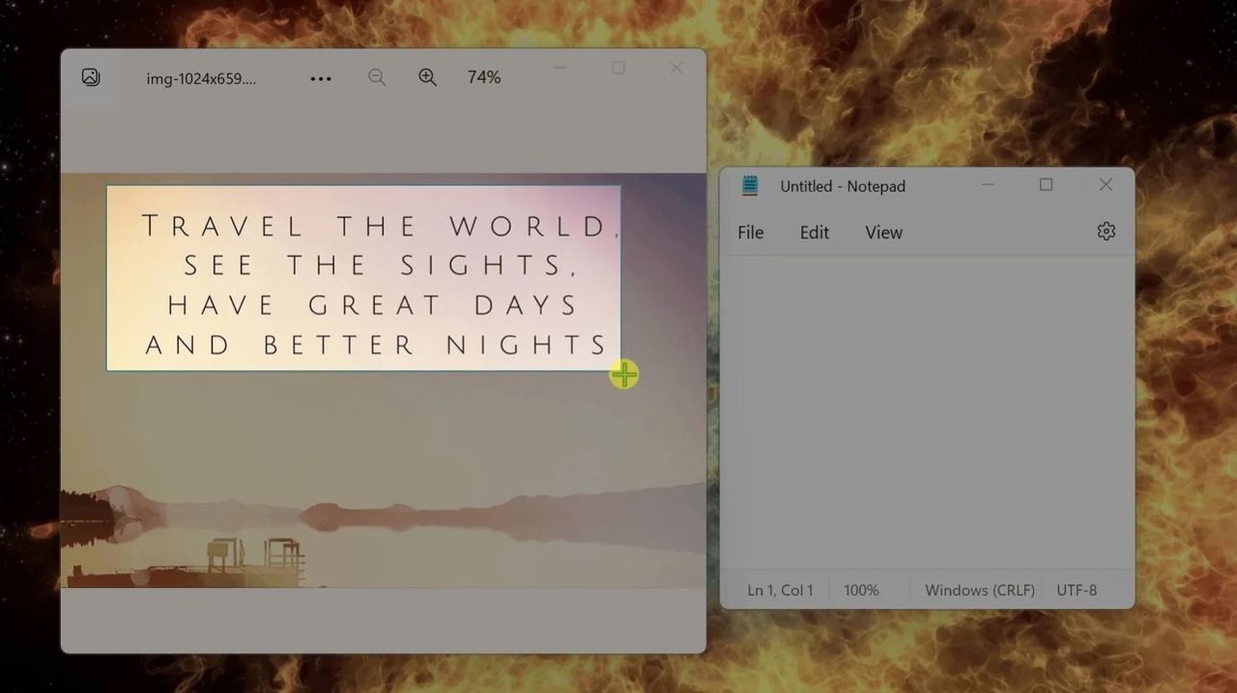Click the Notepad document icon in the title bar
1237x693 pixels.
point(750,185)
